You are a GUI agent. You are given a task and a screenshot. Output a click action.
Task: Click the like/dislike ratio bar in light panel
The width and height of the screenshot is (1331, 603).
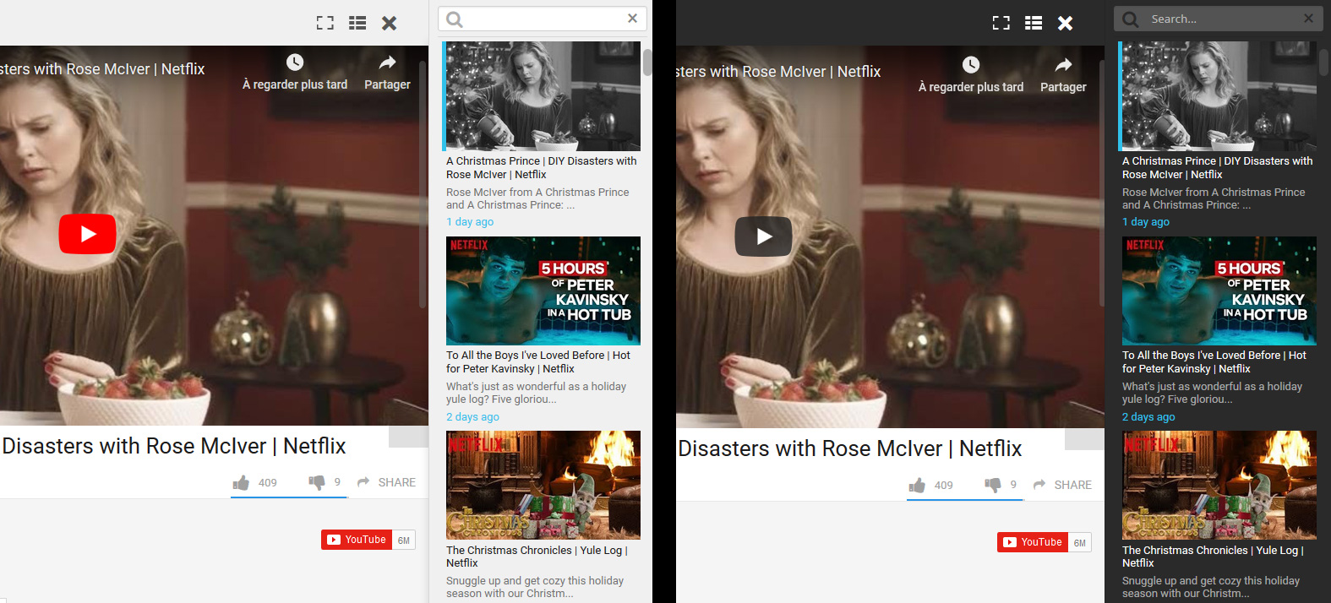tap(289, 497)
